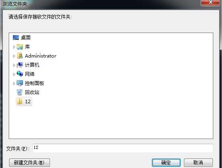
Task: Expand the 计算机 tree node arrow
Action: [x=14, y=65]
